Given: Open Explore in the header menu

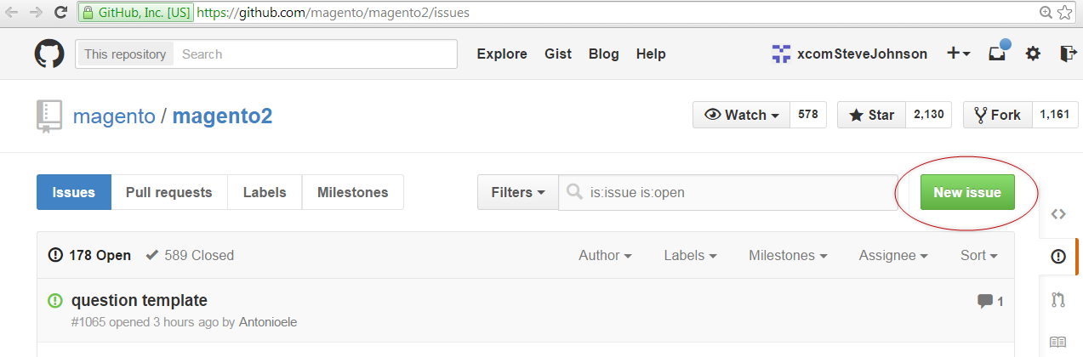Looking at the screenshot, I should [502, 54].
